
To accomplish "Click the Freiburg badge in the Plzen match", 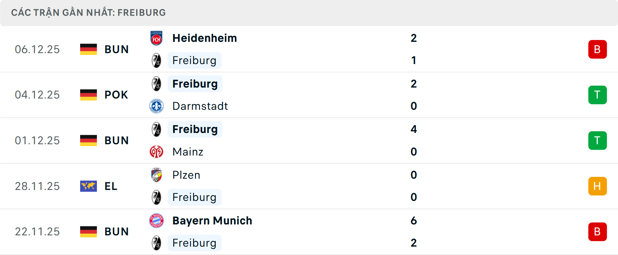I will point(156,197).
